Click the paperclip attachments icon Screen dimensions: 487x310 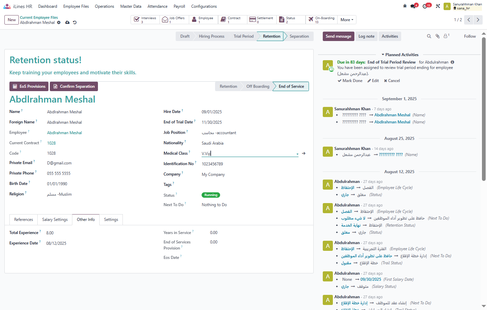point(438,36)
